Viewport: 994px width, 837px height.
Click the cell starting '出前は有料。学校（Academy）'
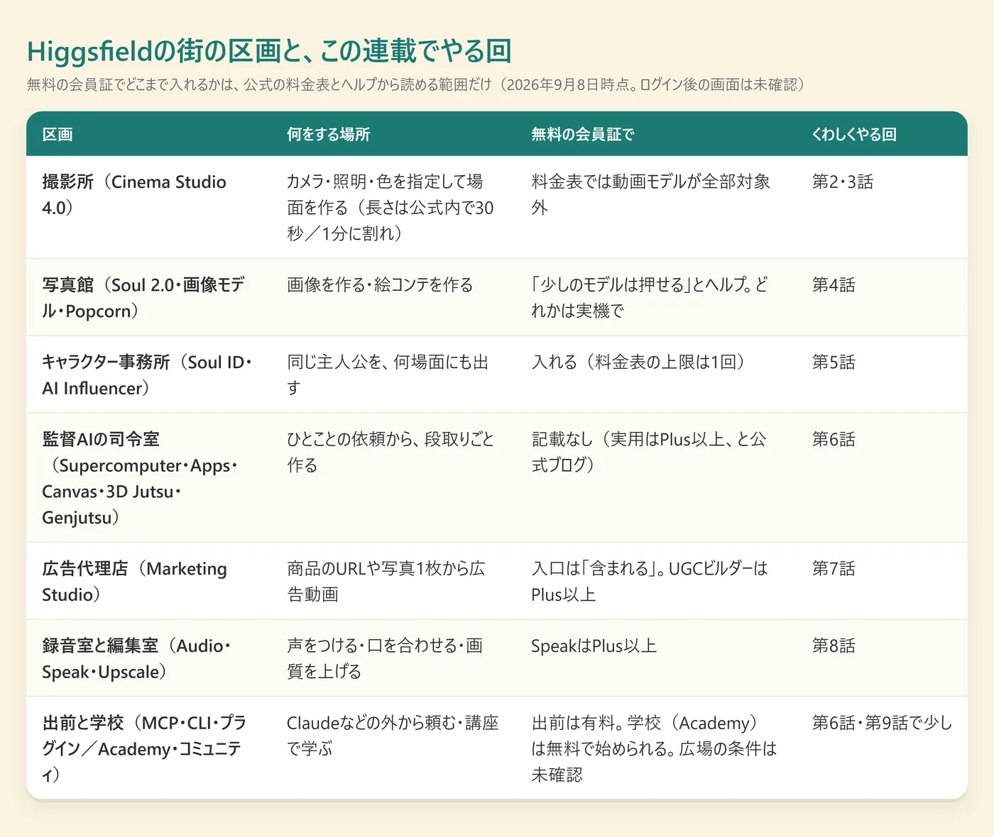click(x=656, y=748)
